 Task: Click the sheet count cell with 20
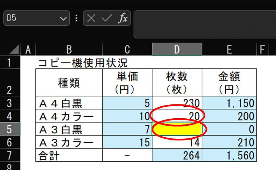(177, 116)
